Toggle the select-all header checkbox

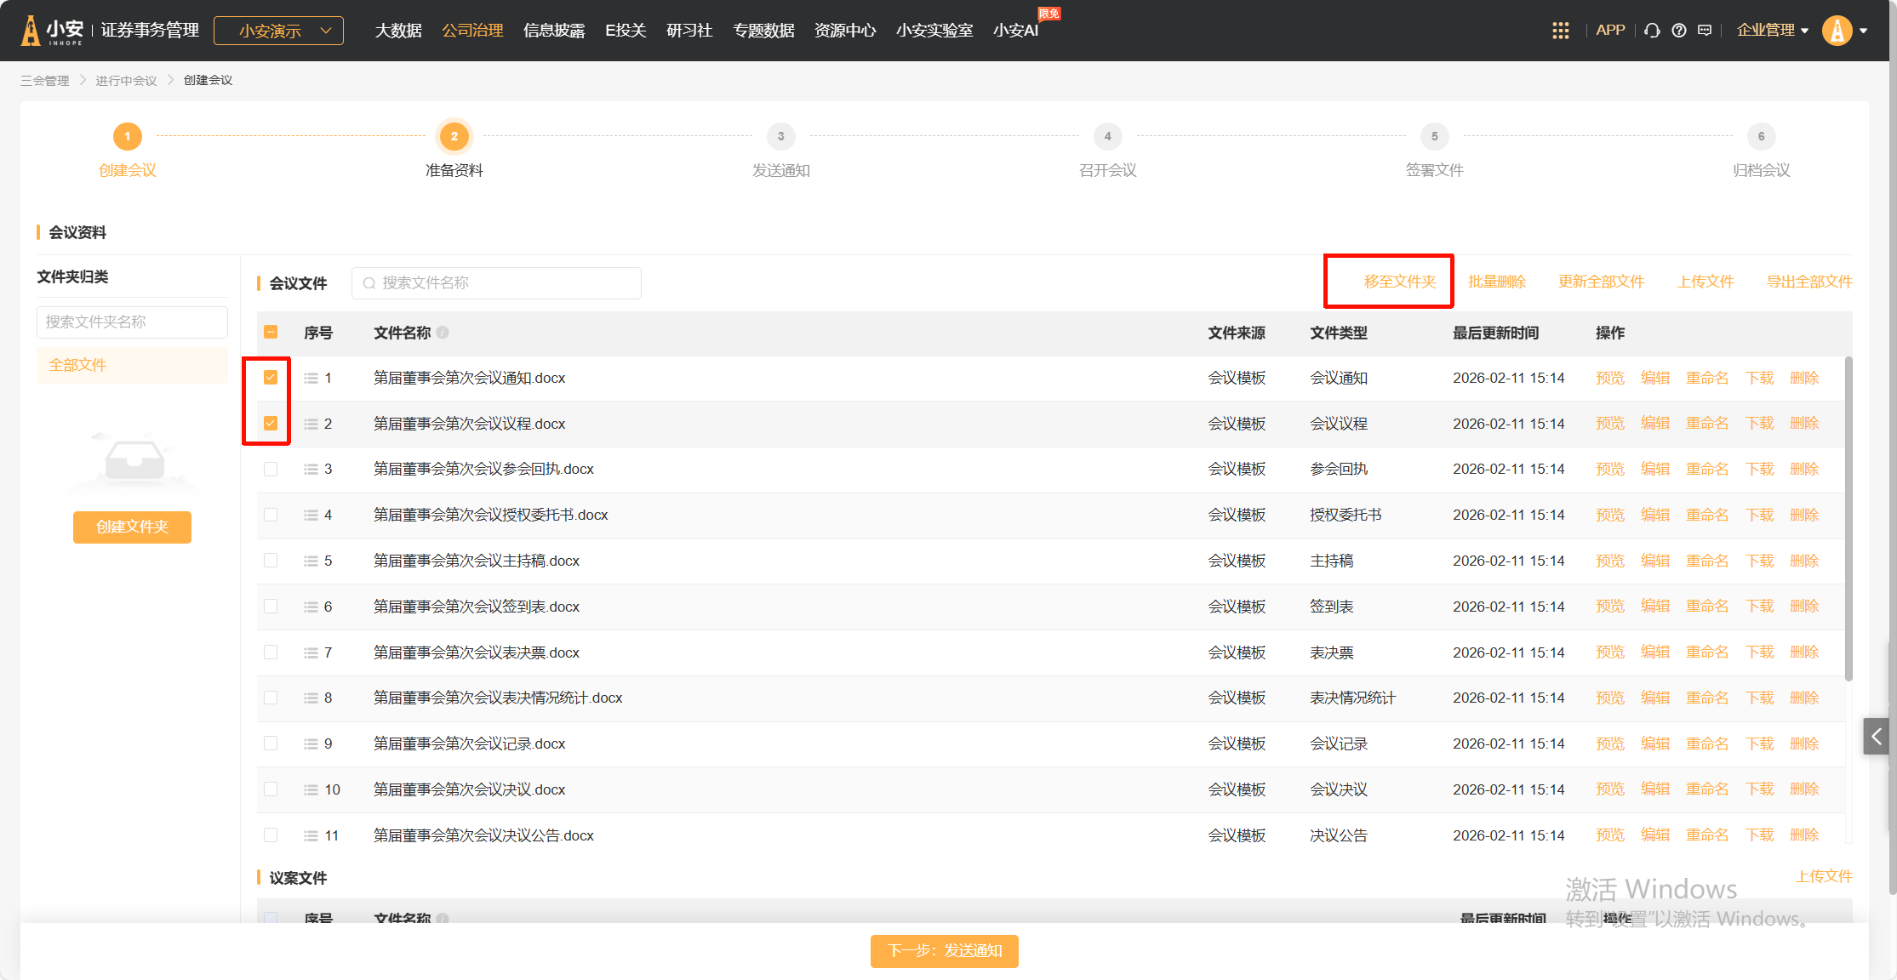coord(271,333)
